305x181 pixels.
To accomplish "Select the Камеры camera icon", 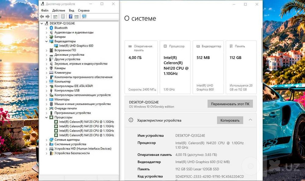I will click(x=51, y=68).
